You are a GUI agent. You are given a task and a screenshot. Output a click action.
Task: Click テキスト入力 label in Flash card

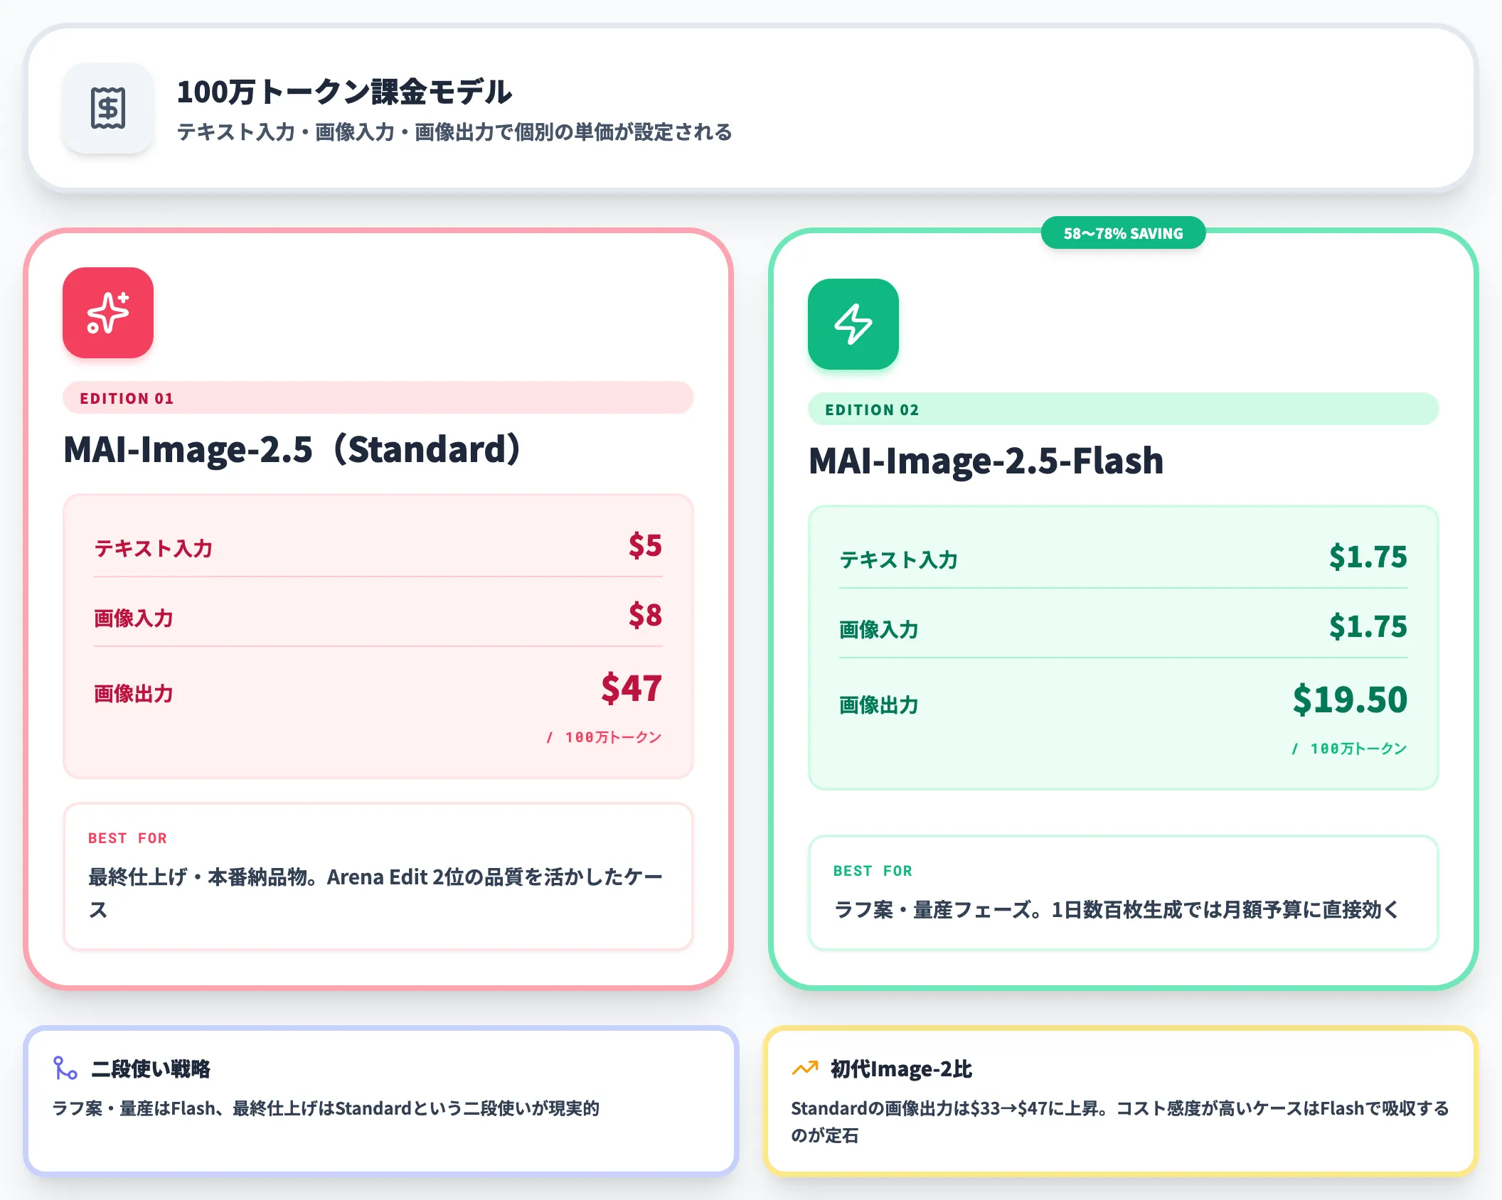[x=899, y=559]
